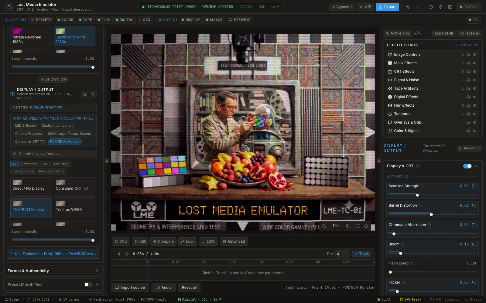Open the Advanced options
The height and width of the screenshot is (303, 486).
pos(234,241)
